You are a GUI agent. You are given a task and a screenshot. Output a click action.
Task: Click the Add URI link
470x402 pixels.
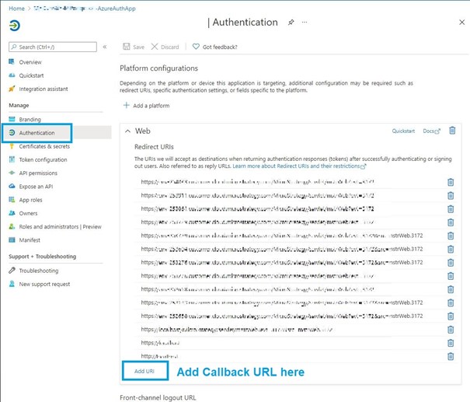(144, 372)
